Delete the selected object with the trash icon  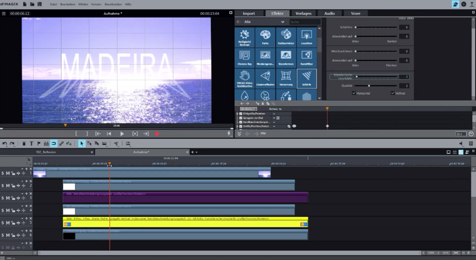point(24,144)
